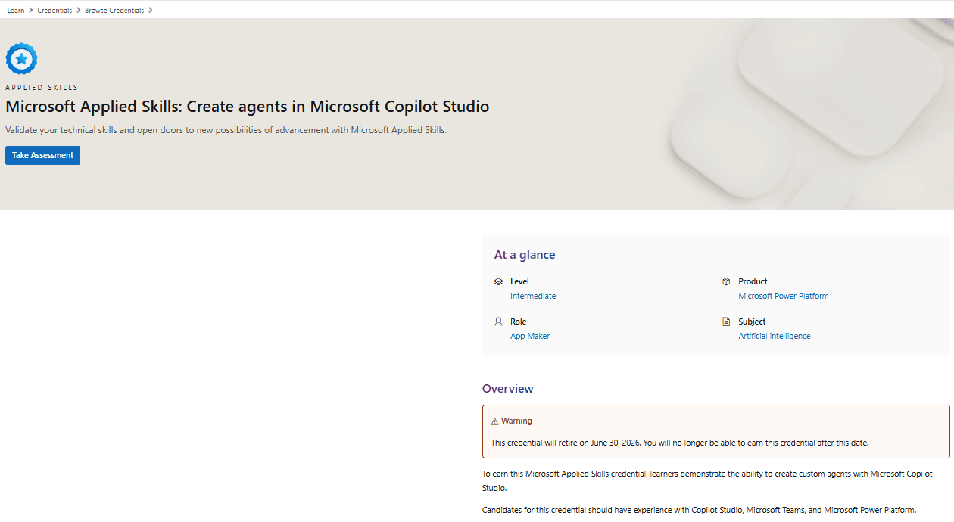Image resolution: width=954 pixels, height=522 pixels.
Task: Click the 'APPLIED SKILLS' label text
Action: (42, 88)
